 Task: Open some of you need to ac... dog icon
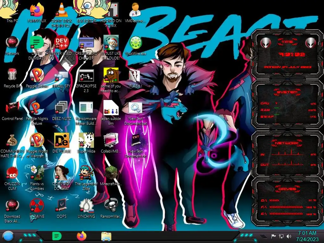coord(111,79)
